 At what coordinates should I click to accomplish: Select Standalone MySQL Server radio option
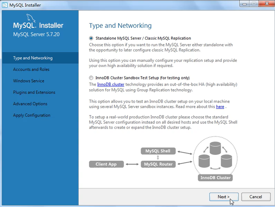click(91, 38)
